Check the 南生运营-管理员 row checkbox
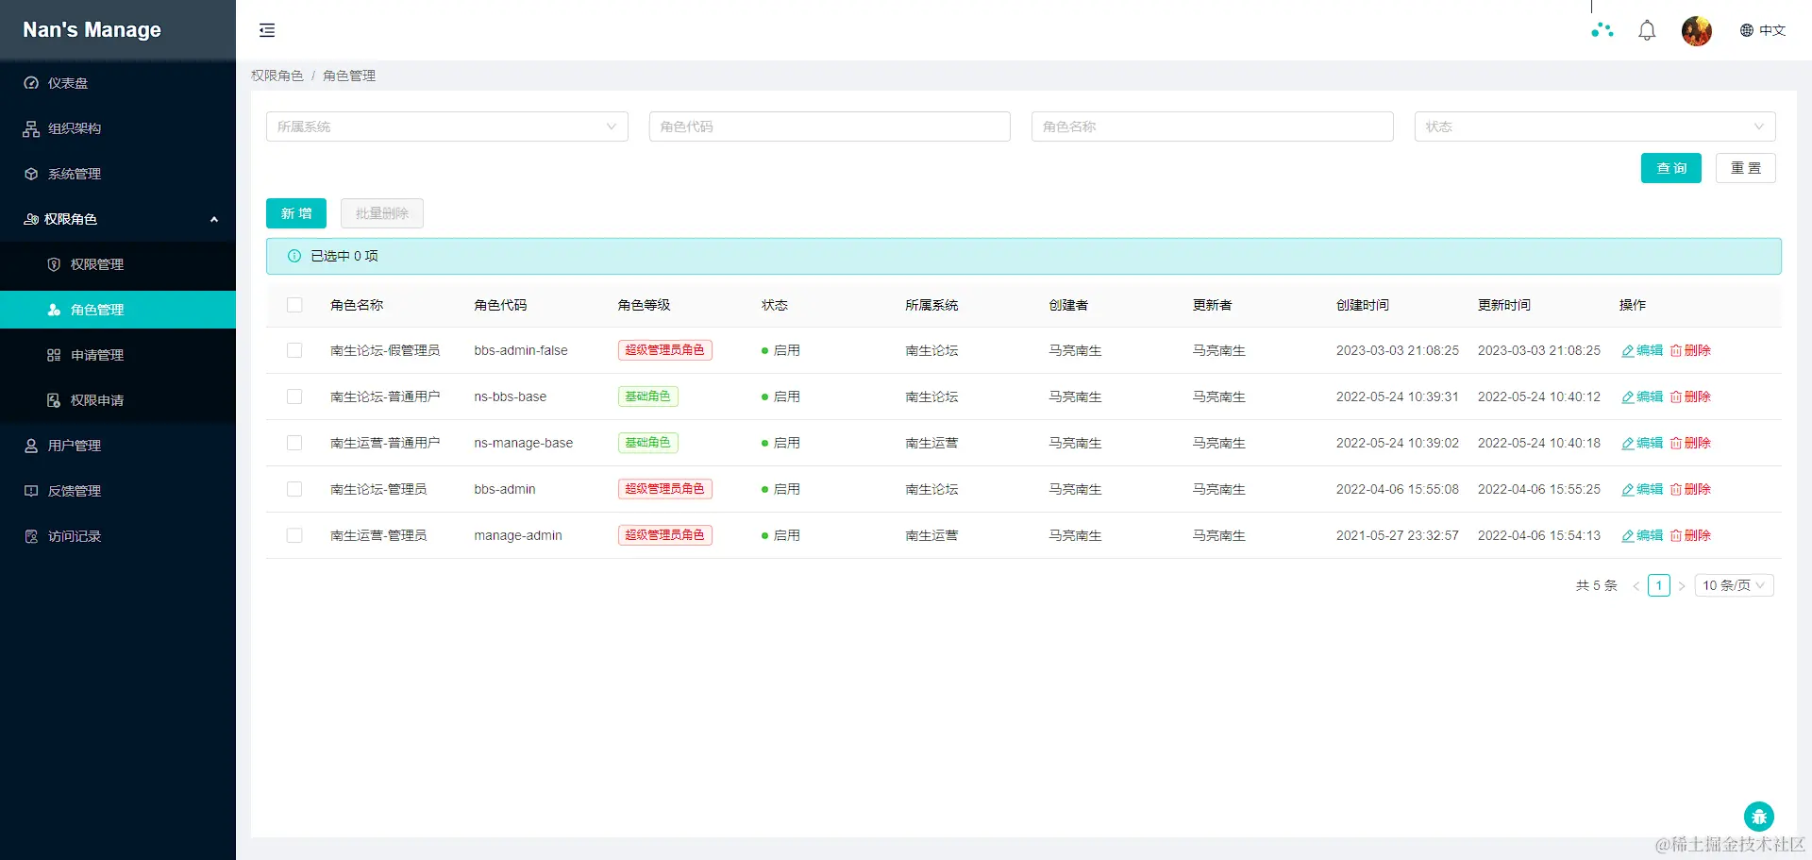The image size is (1812, 860). (x=294, y=535)
